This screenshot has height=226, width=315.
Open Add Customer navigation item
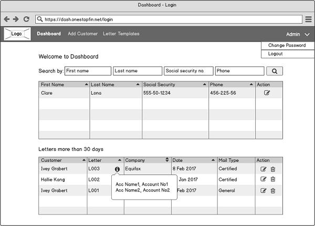tap(82, 34)
